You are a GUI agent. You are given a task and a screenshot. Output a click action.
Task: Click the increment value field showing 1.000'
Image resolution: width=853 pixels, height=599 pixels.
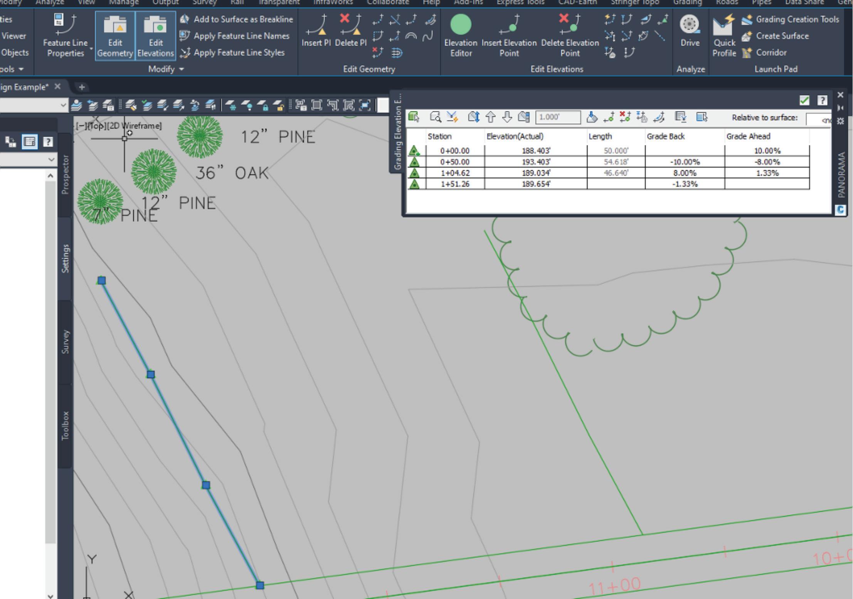click(558, 117)
